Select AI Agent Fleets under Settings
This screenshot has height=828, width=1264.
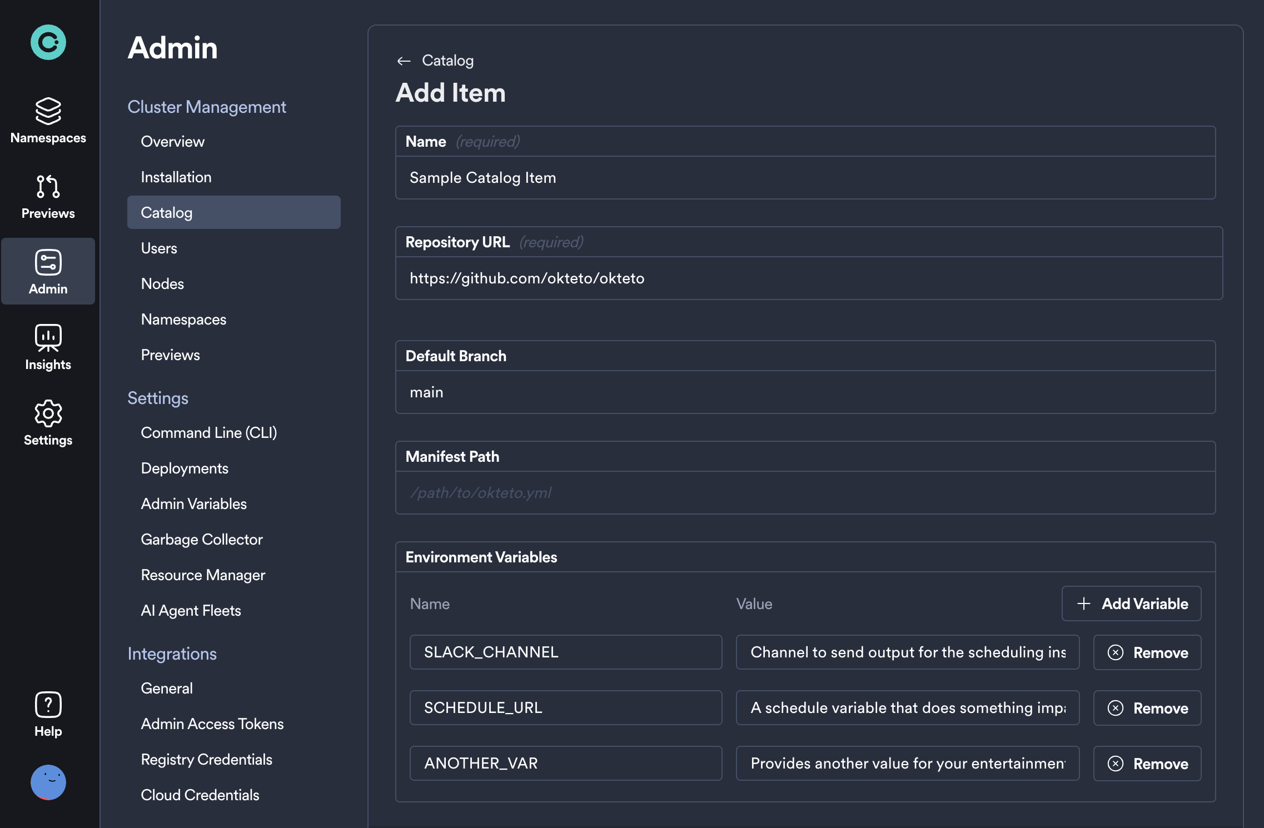(x=191, y=610)
